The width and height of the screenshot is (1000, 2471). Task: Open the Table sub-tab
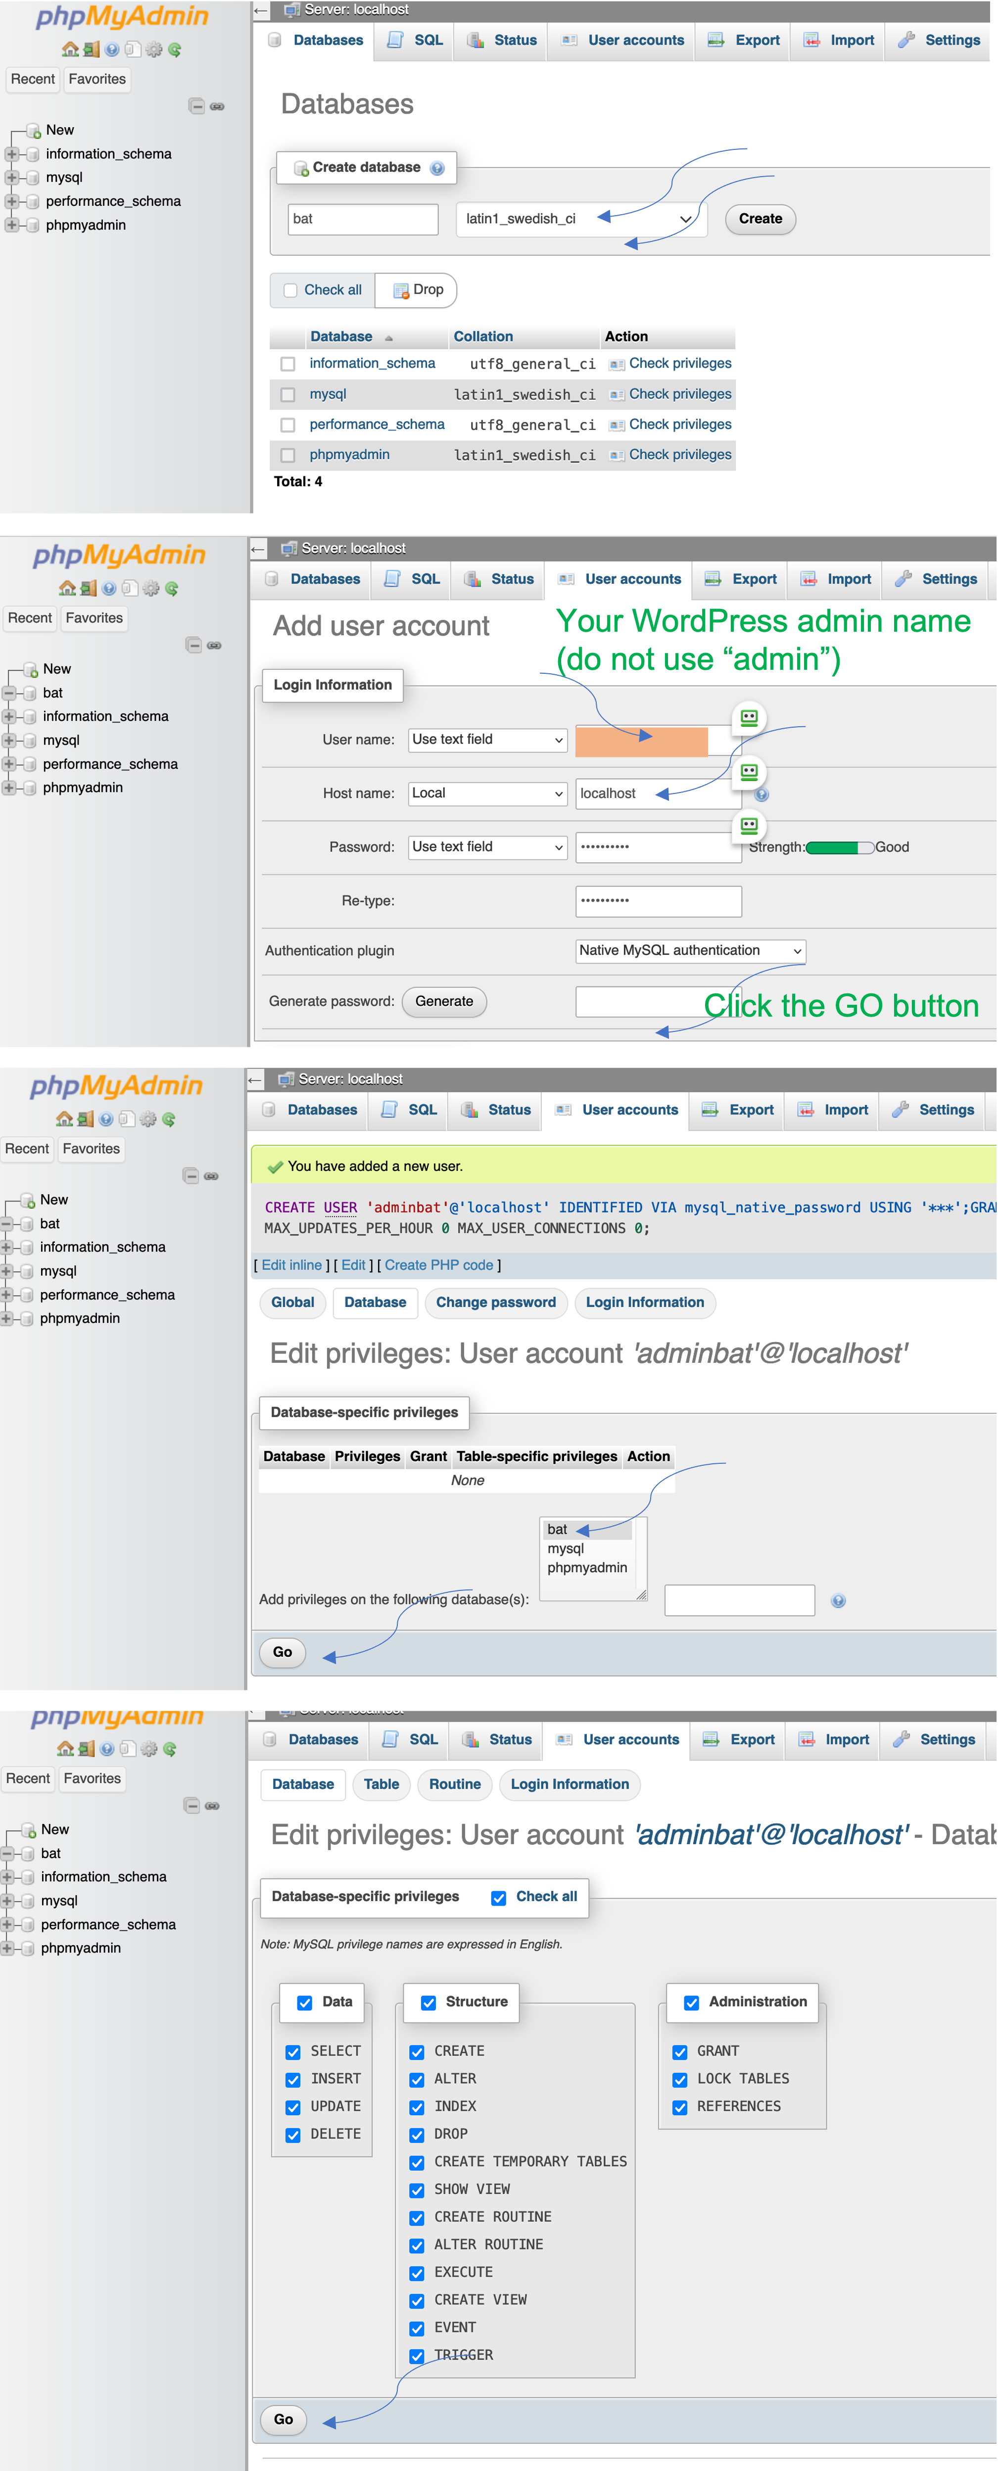click(x=381, y=1784)
